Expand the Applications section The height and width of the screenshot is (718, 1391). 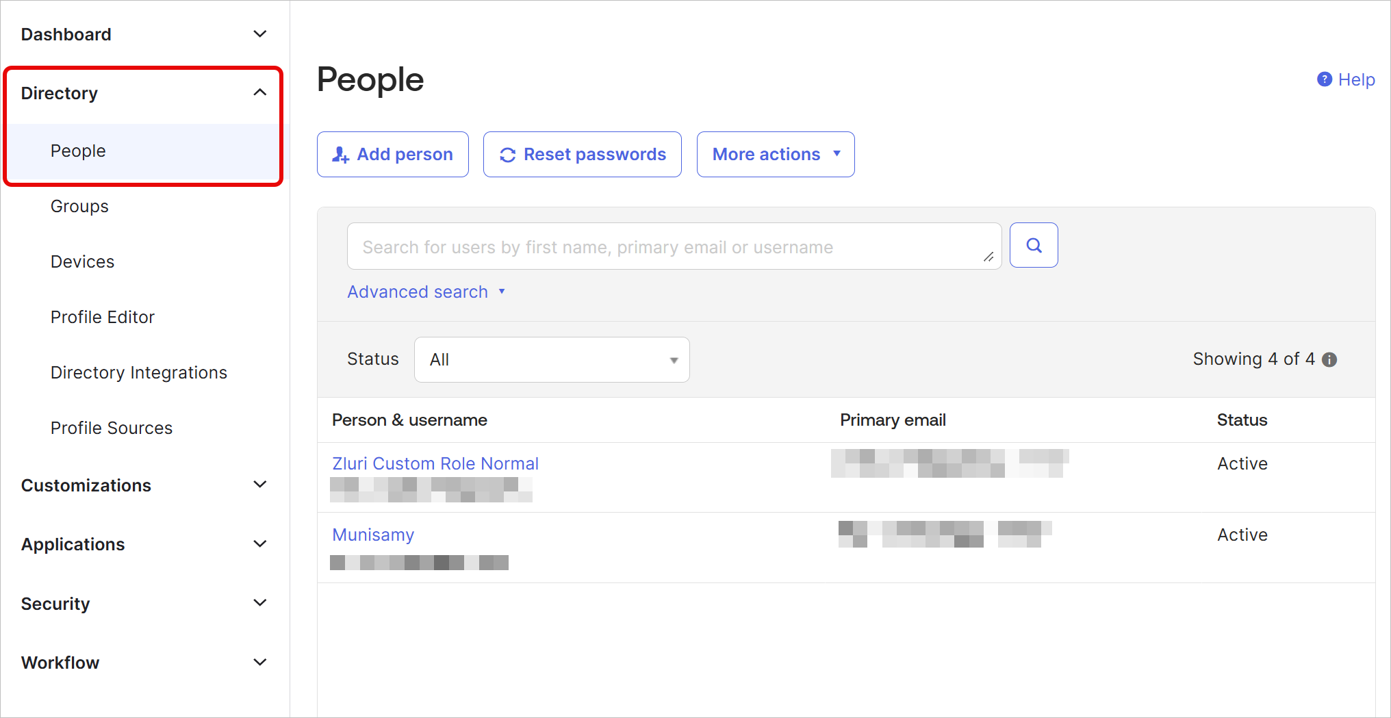(144, 544)
